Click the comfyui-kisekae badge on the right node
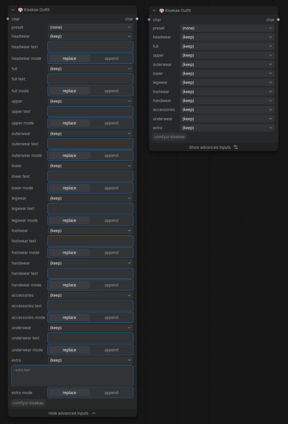Screen dimensions: 288x424 [169, 137]
